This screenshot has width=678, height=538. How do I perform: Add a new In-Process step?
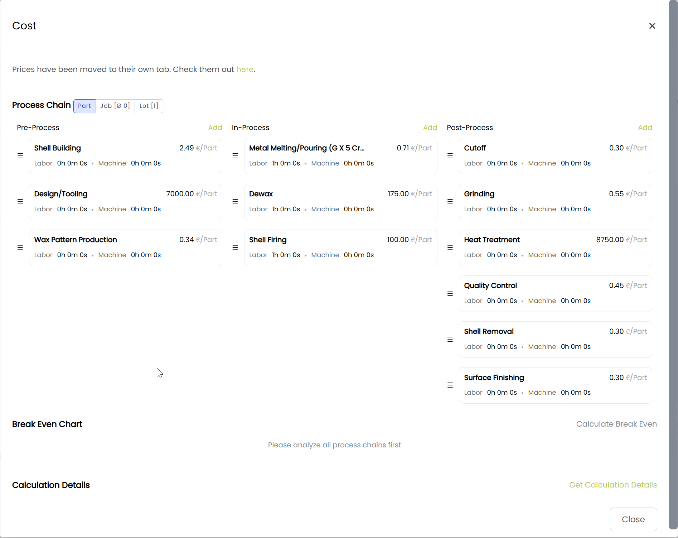click(x=430, y=128)
